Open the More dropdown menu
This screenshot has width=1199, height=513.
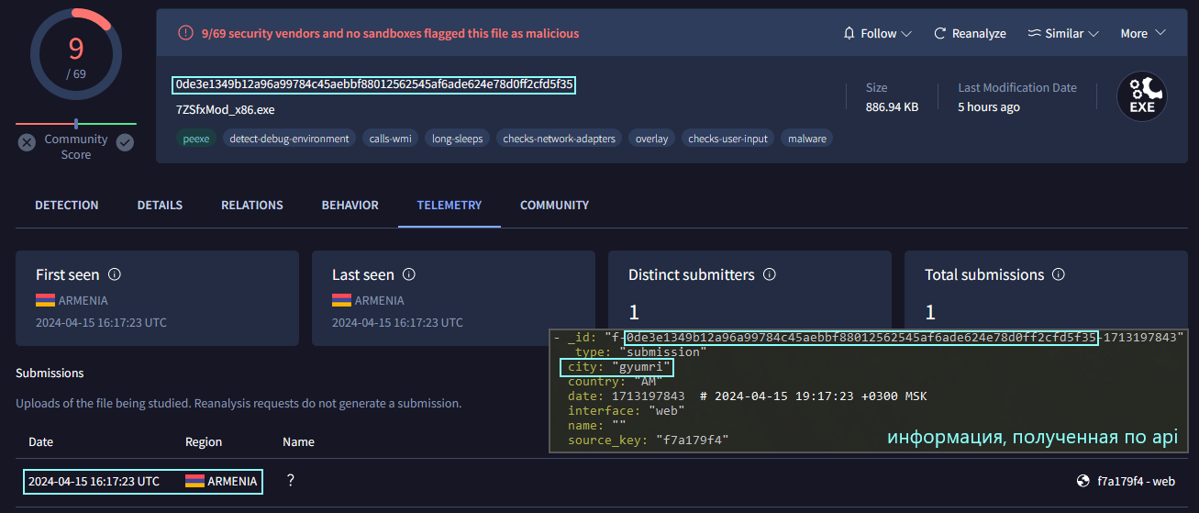[x=1143, y=33]
